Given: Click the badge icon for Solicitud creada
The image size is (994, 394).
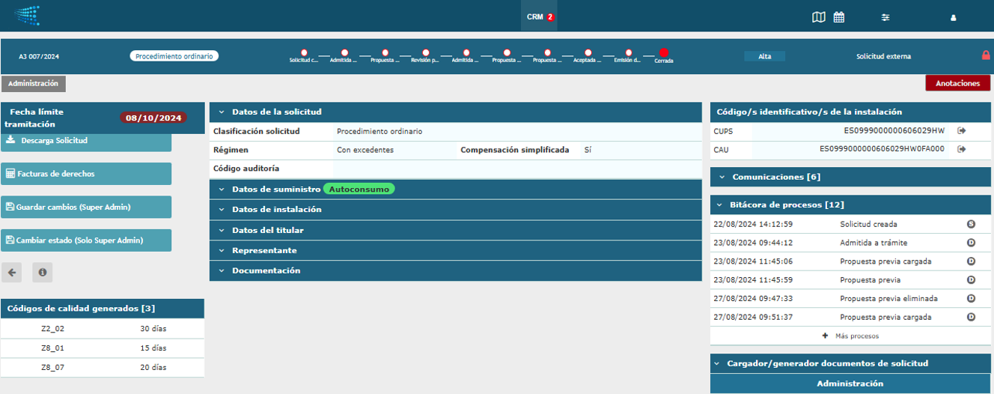Looking at the screenshot, I should point(971,224).
